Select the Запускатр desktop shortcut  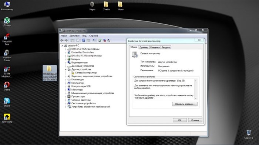coord(7,118)
